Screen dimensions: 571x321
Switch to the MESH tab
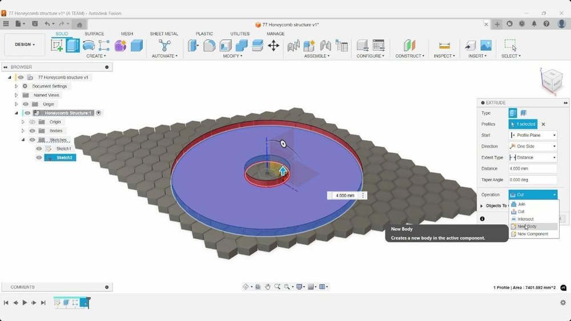[127, 34]
